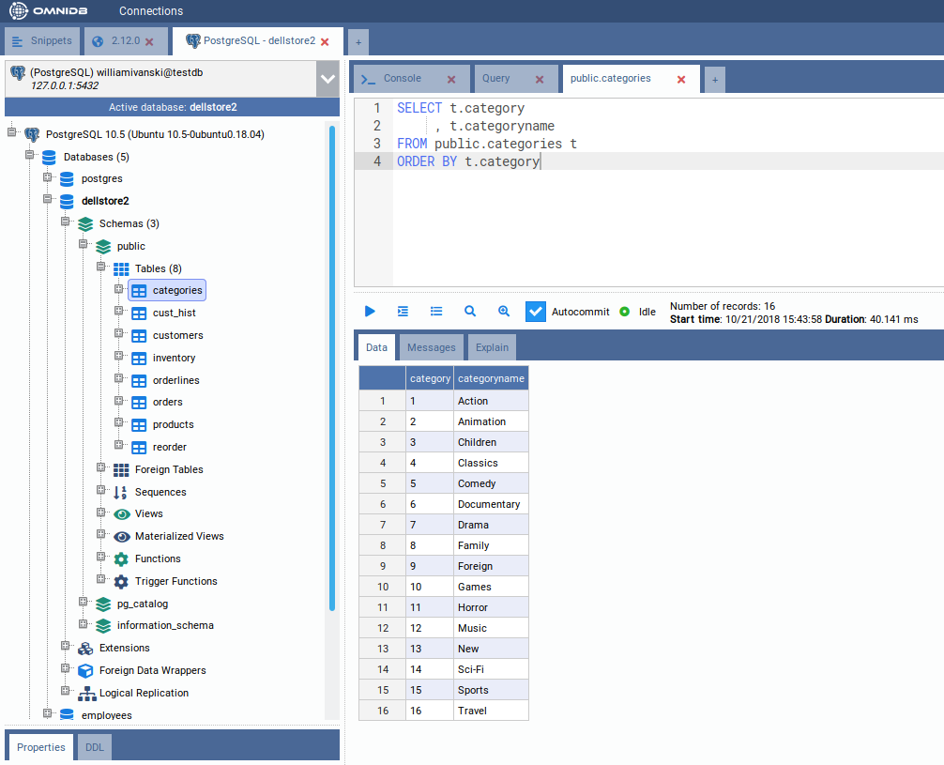Image resolution: width=944 pixels, height=765 pixels.
Task: Toggle the Autocommit checkbox
Action: 536,312
